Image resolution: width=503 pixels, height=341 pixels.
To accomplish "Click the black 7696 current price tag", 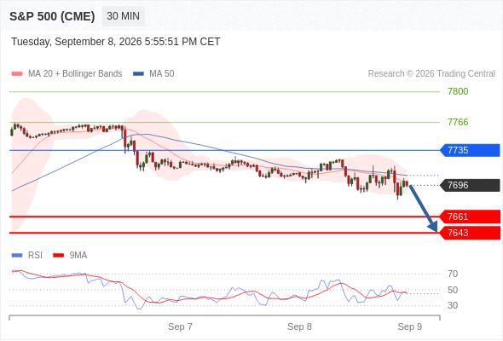I will click(470, 185).
